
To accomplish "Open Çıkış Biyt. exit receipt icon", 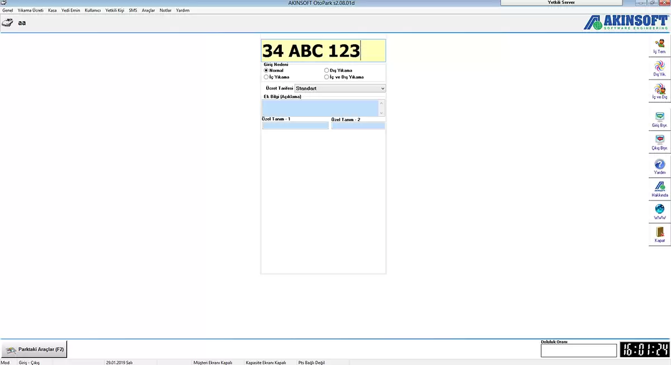I will (x=660, y=141).
